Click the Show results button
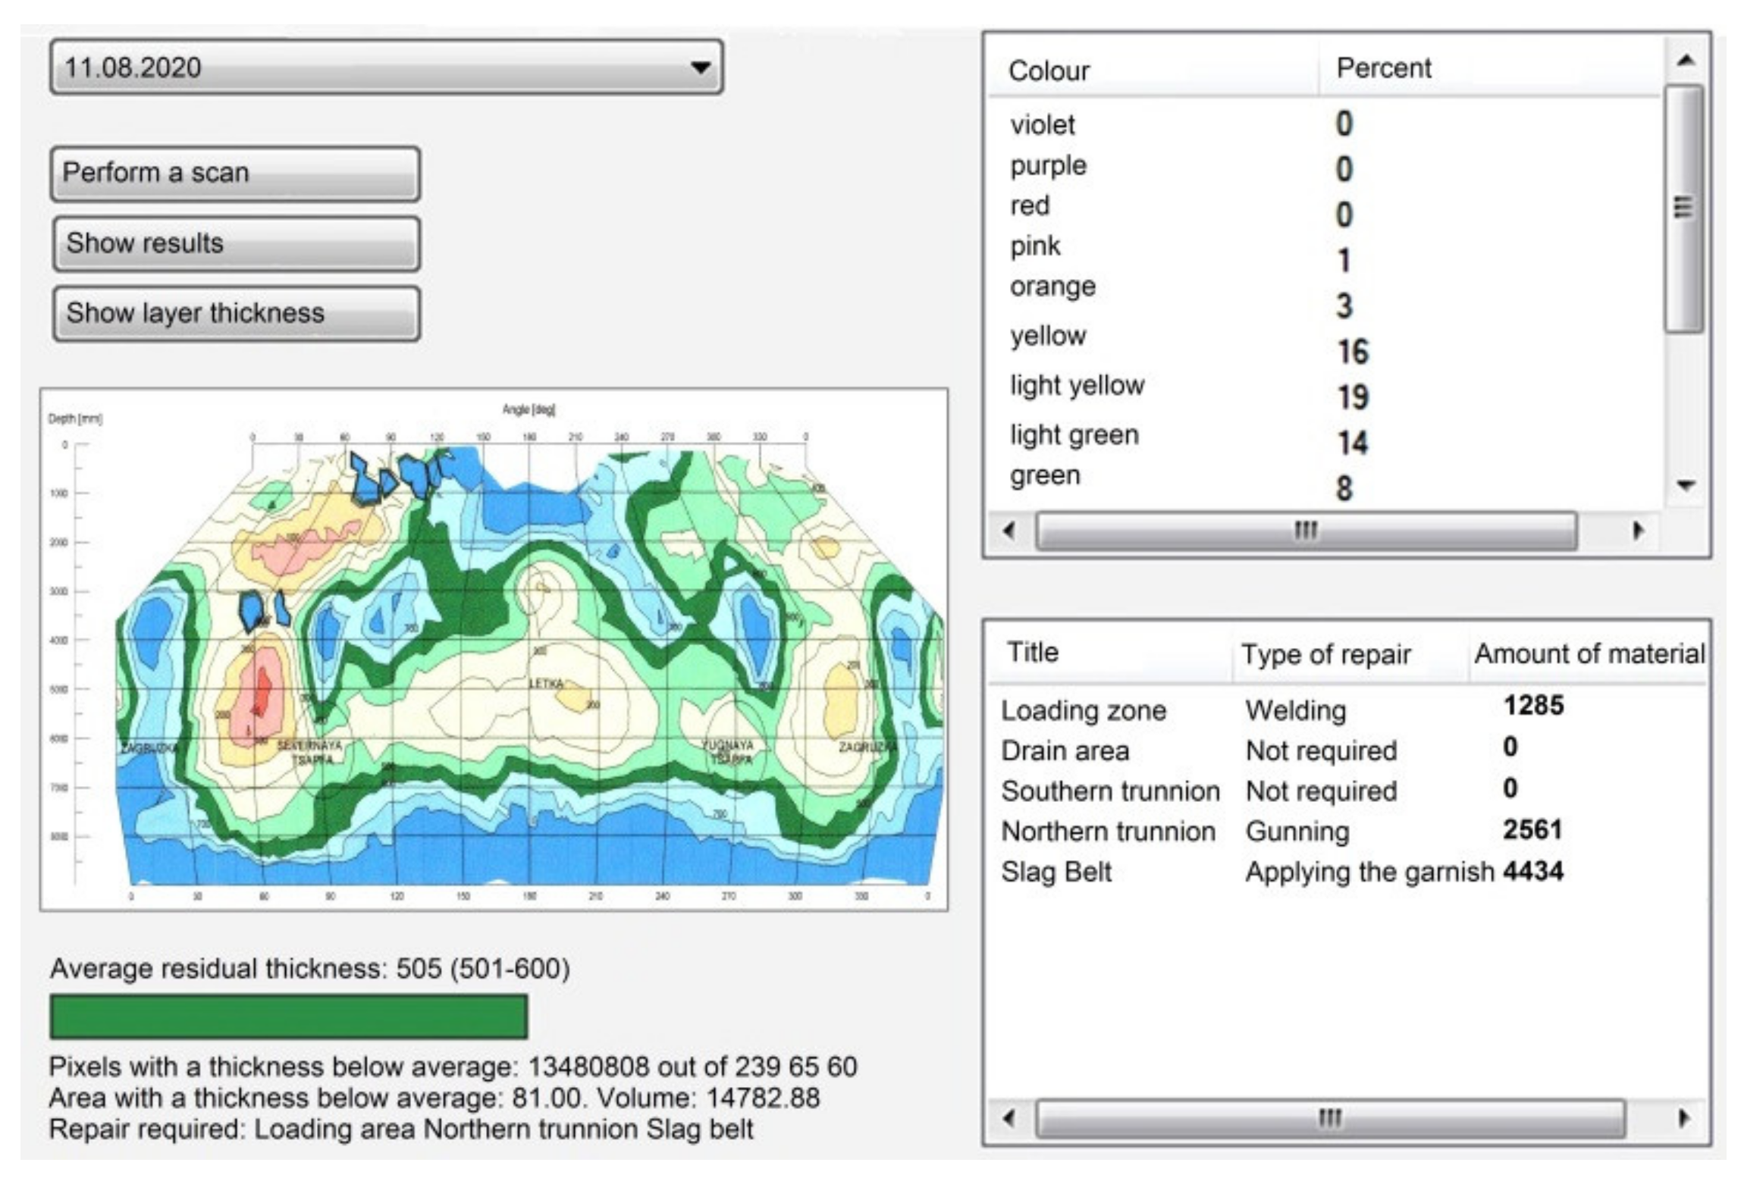Viewport: 1741px width, 1178px height. pos(236,244)
